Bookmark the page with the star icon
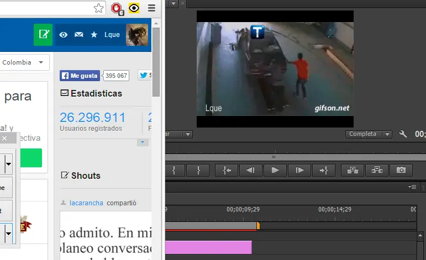 98,8
